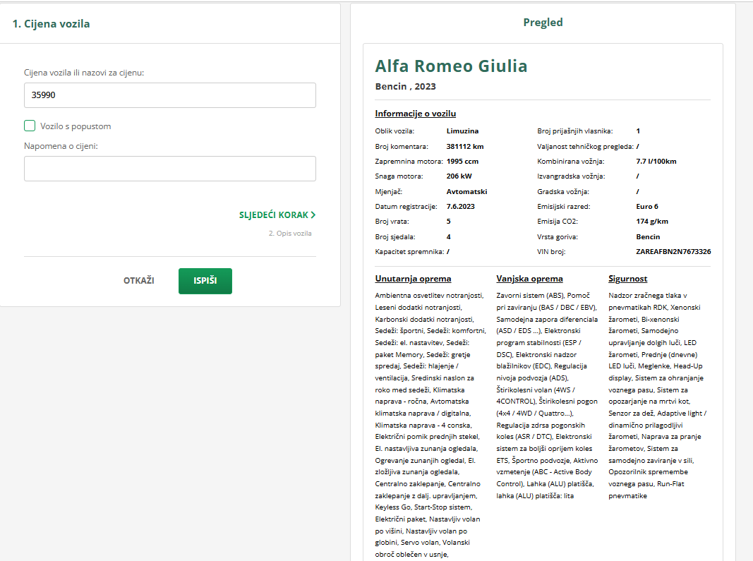Click the 'Napomena o cijeni:' label
Viewport: 753px width, 561px height.
(x=61, y=146)
